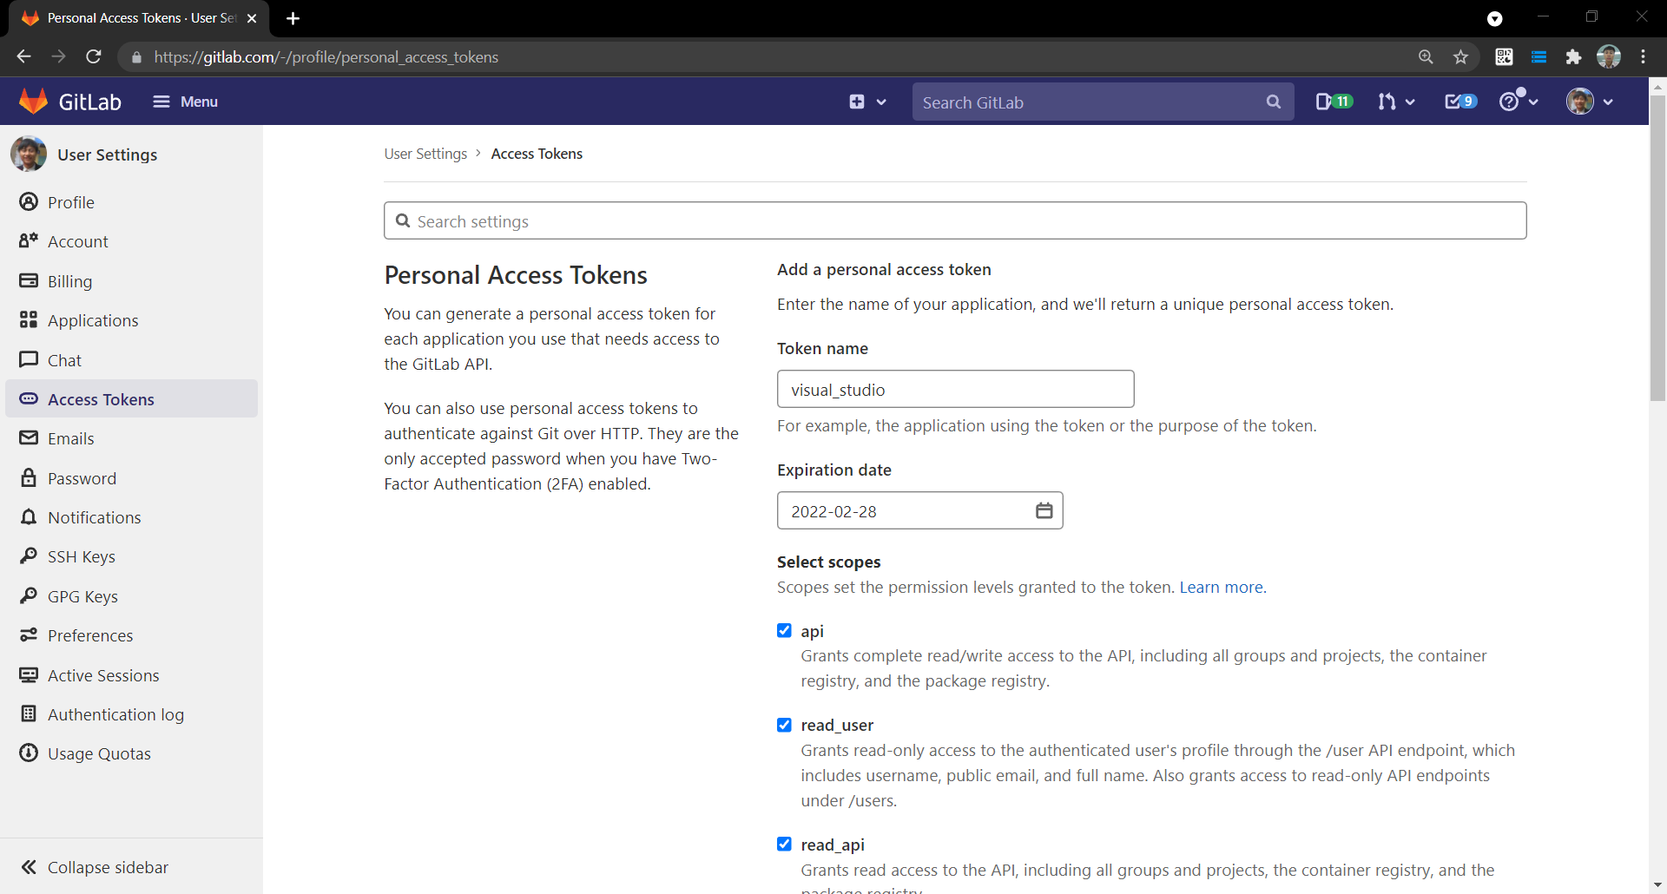Image resolution: width=1667 pixels, height=894 pixels.
Task: Click the blue list extension icon
Action: [x=1539, y=56]
